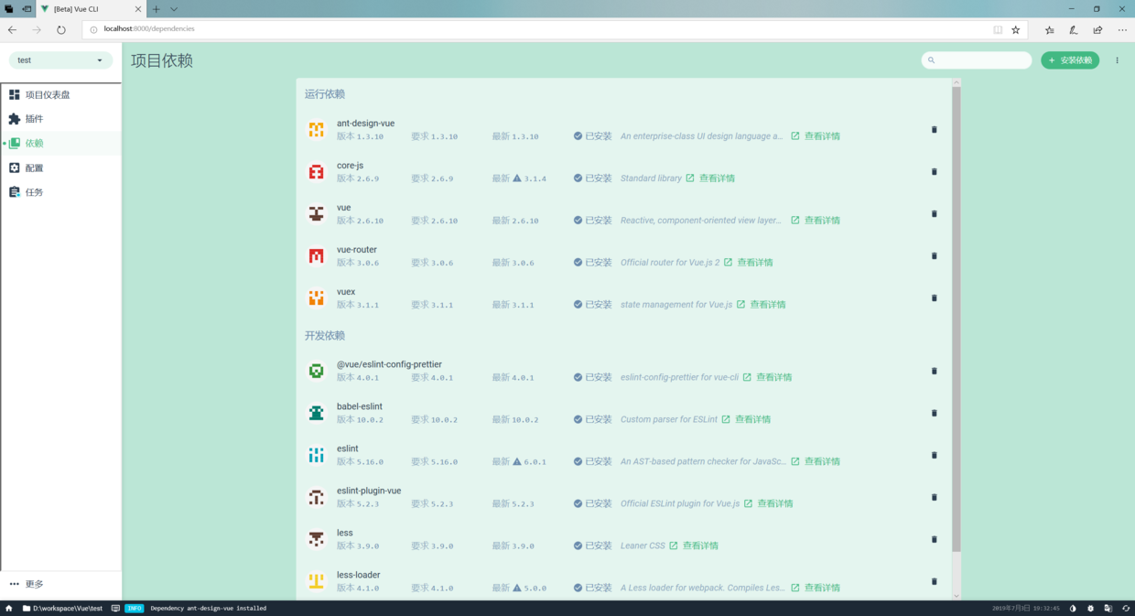
Task: Click the dependency list vertical scrollbar
Action: click(x=957, y=320)
